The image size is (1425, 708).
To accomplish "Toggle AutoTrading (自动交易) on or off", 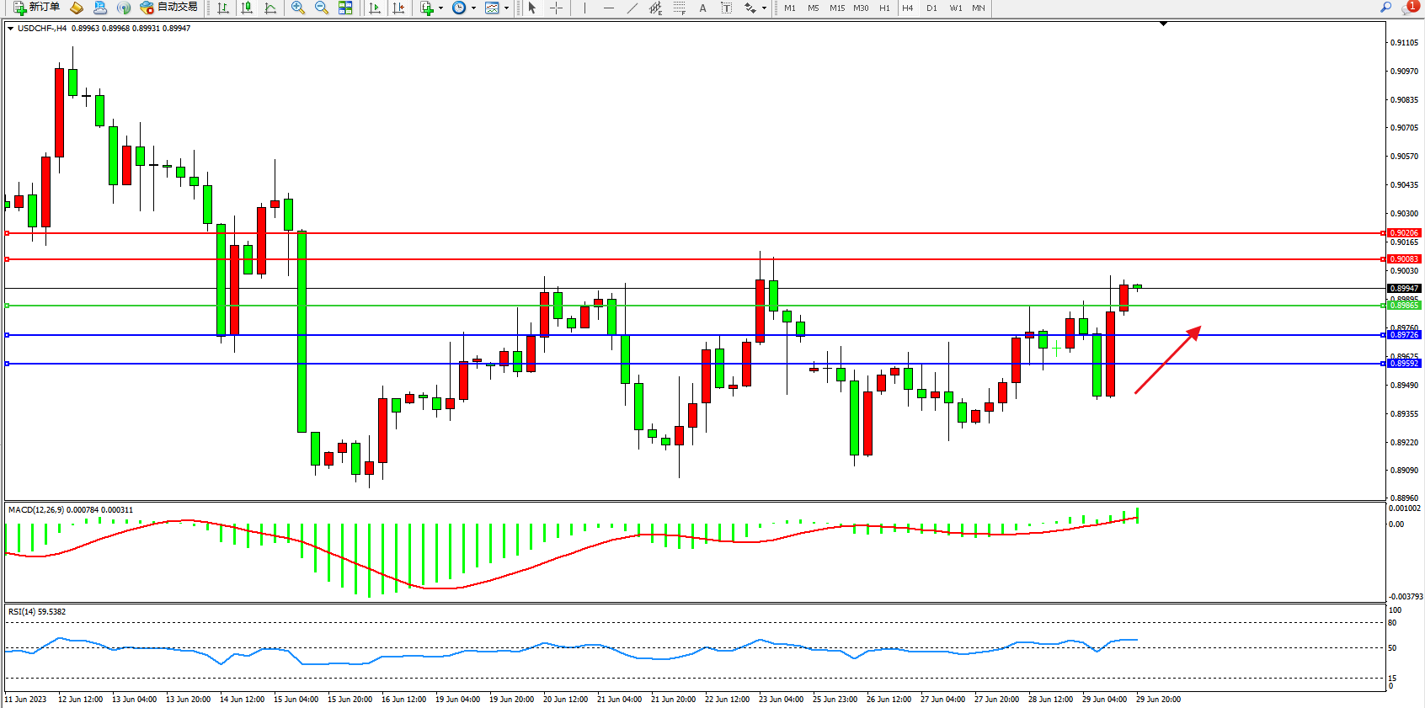I will pyautogui.click(x=169, y=8).
